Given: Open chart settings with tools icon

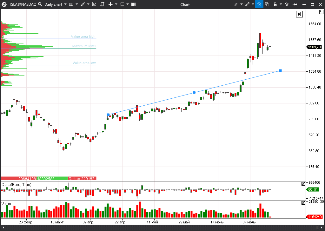Looking at the screenshot, I should tap(287, 4).
